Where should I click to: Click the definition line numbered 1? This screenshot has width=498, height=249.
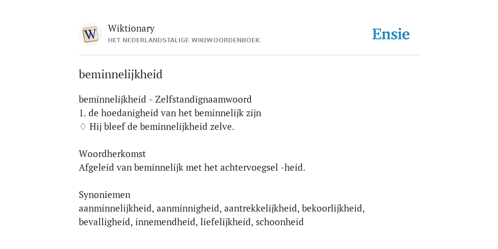click(170, 113)
